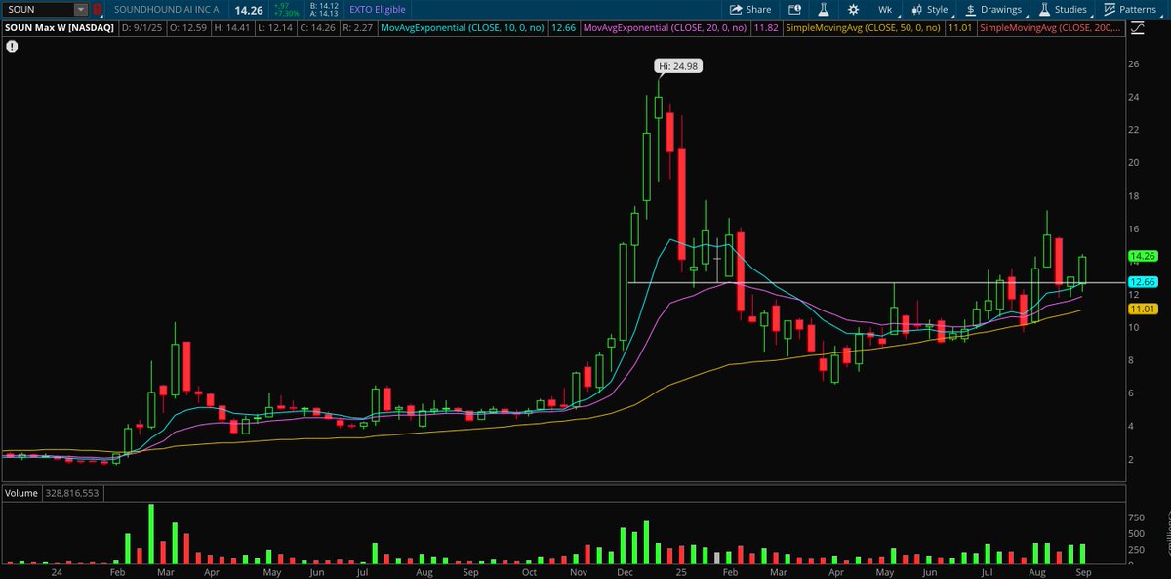Expand the SOUN symbol dropdown arrow
1171x579 pixels.
pos(81,9)
